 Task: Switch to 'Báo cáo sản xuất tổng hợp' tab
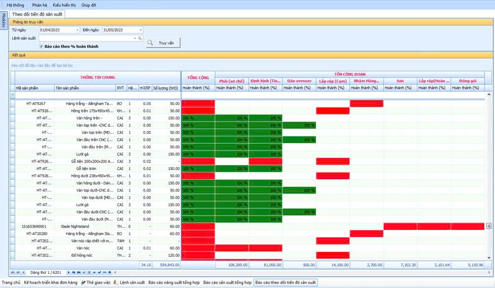point(227,282)
